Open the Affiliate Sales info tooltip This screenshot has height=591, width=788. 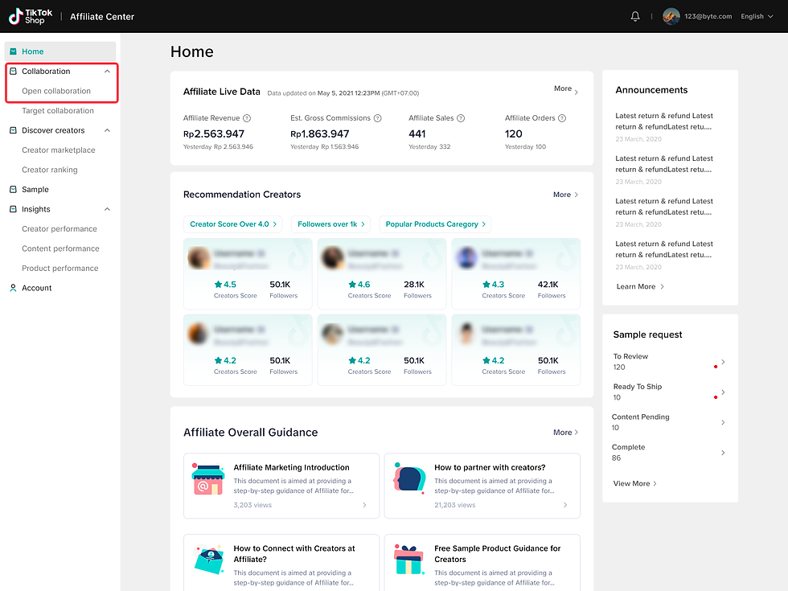coord(459,117)
